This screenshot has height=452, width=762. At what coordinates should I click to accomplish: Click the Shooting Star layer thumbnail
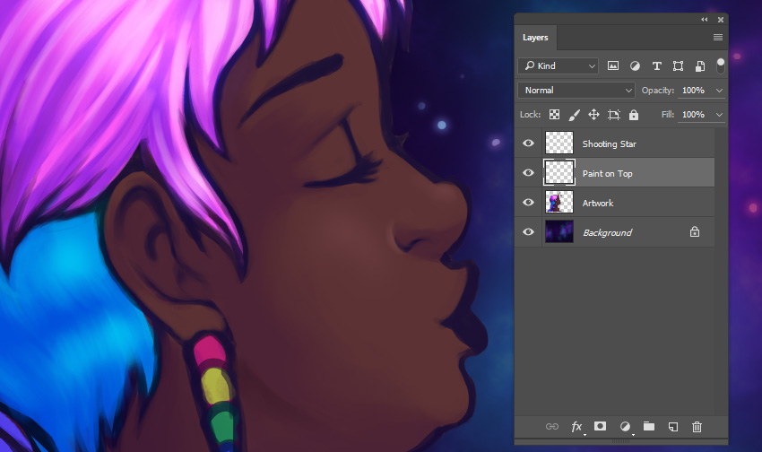coord(559,143)
